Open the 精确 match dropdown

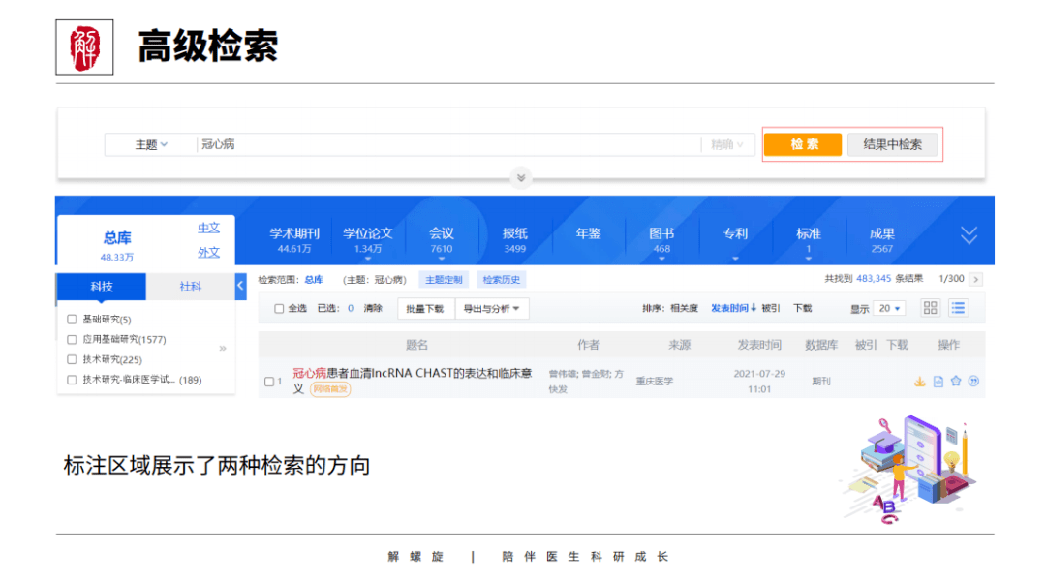click(726, 144)
